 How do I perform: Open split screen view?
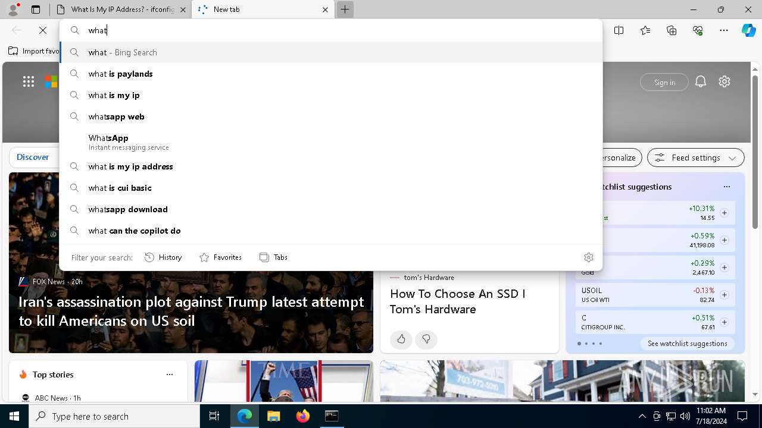coord(619,30)
